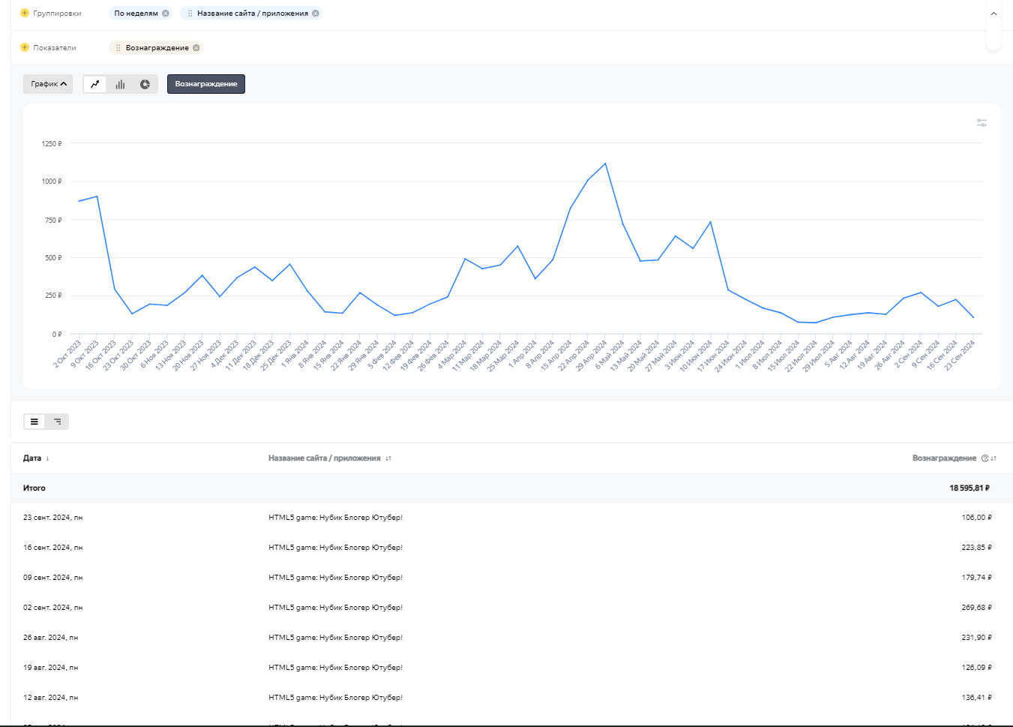Collapse the 'График' chart section
The height and width of the screenshot is (727, 1013).
click(48, 84)
